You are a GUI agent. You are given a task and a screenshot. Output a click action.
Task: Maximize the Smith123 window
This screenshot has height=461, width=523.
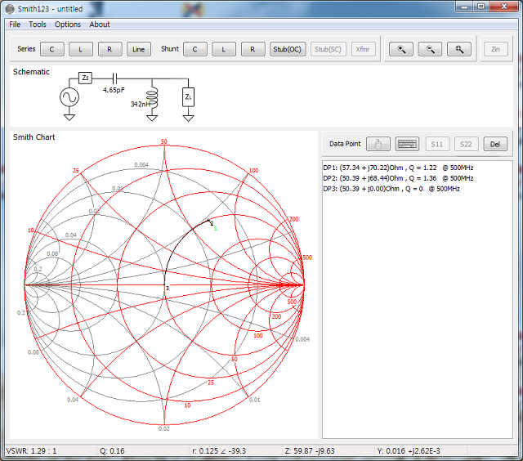click(x=481, y=7)
